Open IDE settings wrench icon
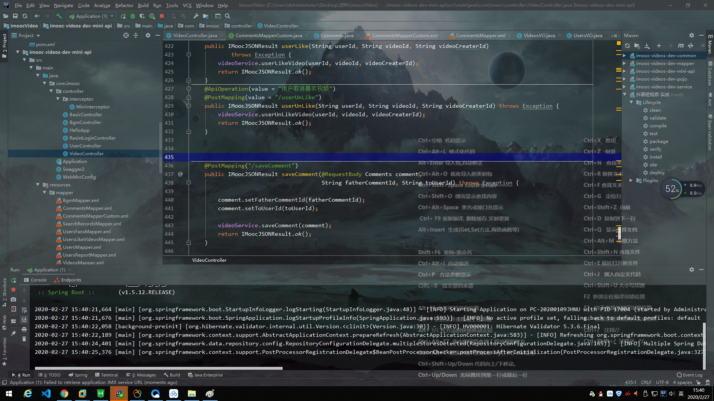 [x=196, y=16]
